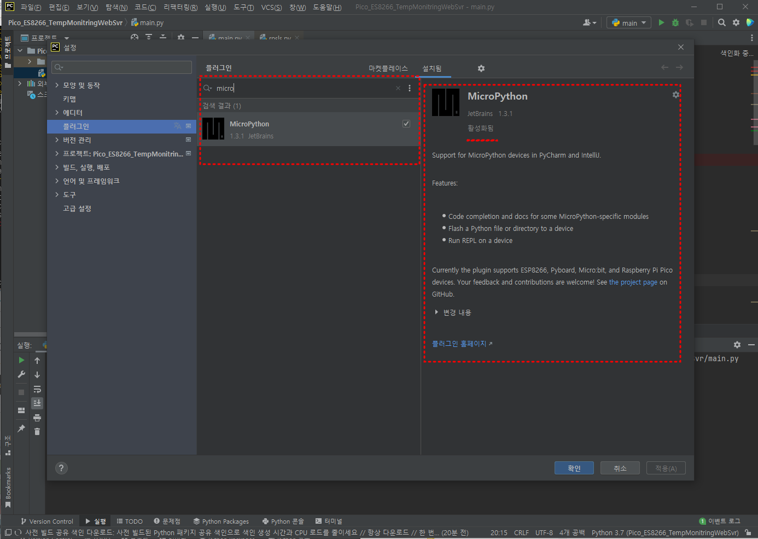Open the 이벤트 로그 event log
The image size is (758, 539).
tap(720, 521)
